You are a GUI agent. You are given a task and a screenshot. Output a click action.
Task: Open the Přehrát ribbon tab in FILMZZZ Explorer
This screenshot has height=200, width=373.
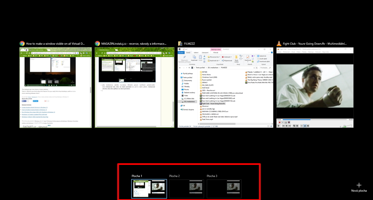(x=216, y=52)
